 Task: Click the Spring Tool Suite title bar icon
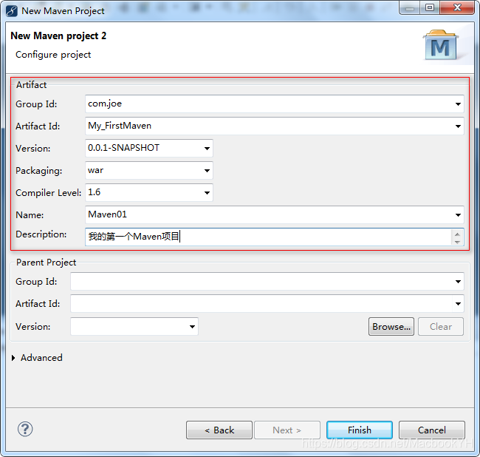point(12,11)
